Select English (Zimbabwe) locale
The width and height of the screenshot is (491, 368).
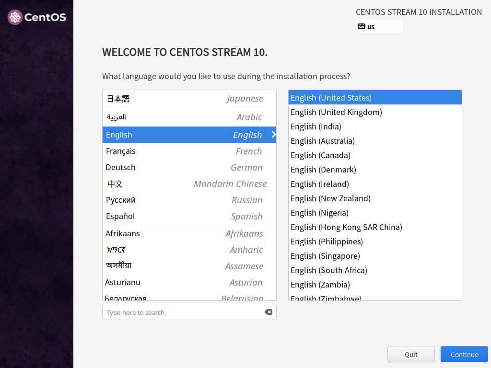tap(375, 296)
